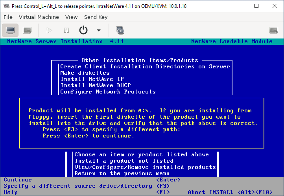The width and height of the screenshot is (284, 196).
Task: Select Return to the previous menu
Action: 122,173
